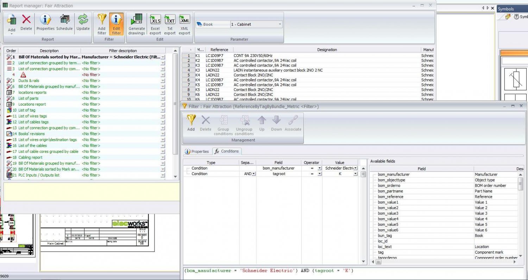The height and width of the screenshot is (280, 528).
Task: Open filter dropdown for List of tag row
Action: pos(163,110)
